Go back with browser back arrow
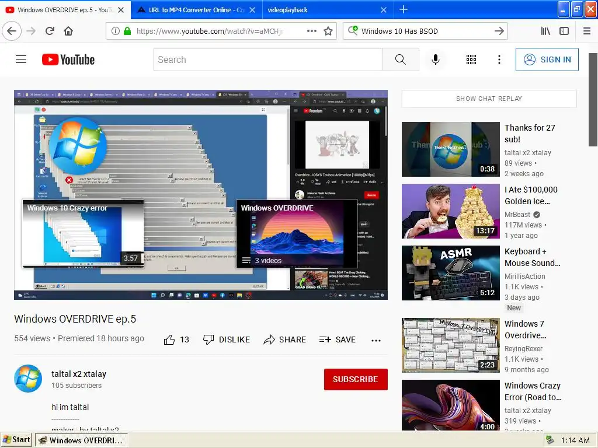Viewport: 598px width, 448px height. (x=12, y=31)
